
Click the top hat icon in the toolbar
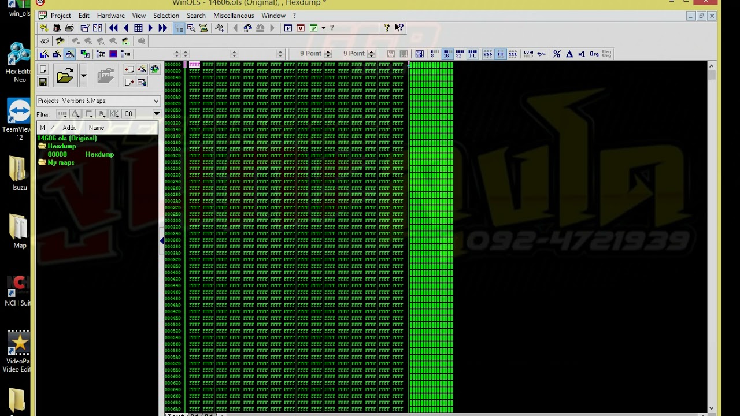coord(57,28)
